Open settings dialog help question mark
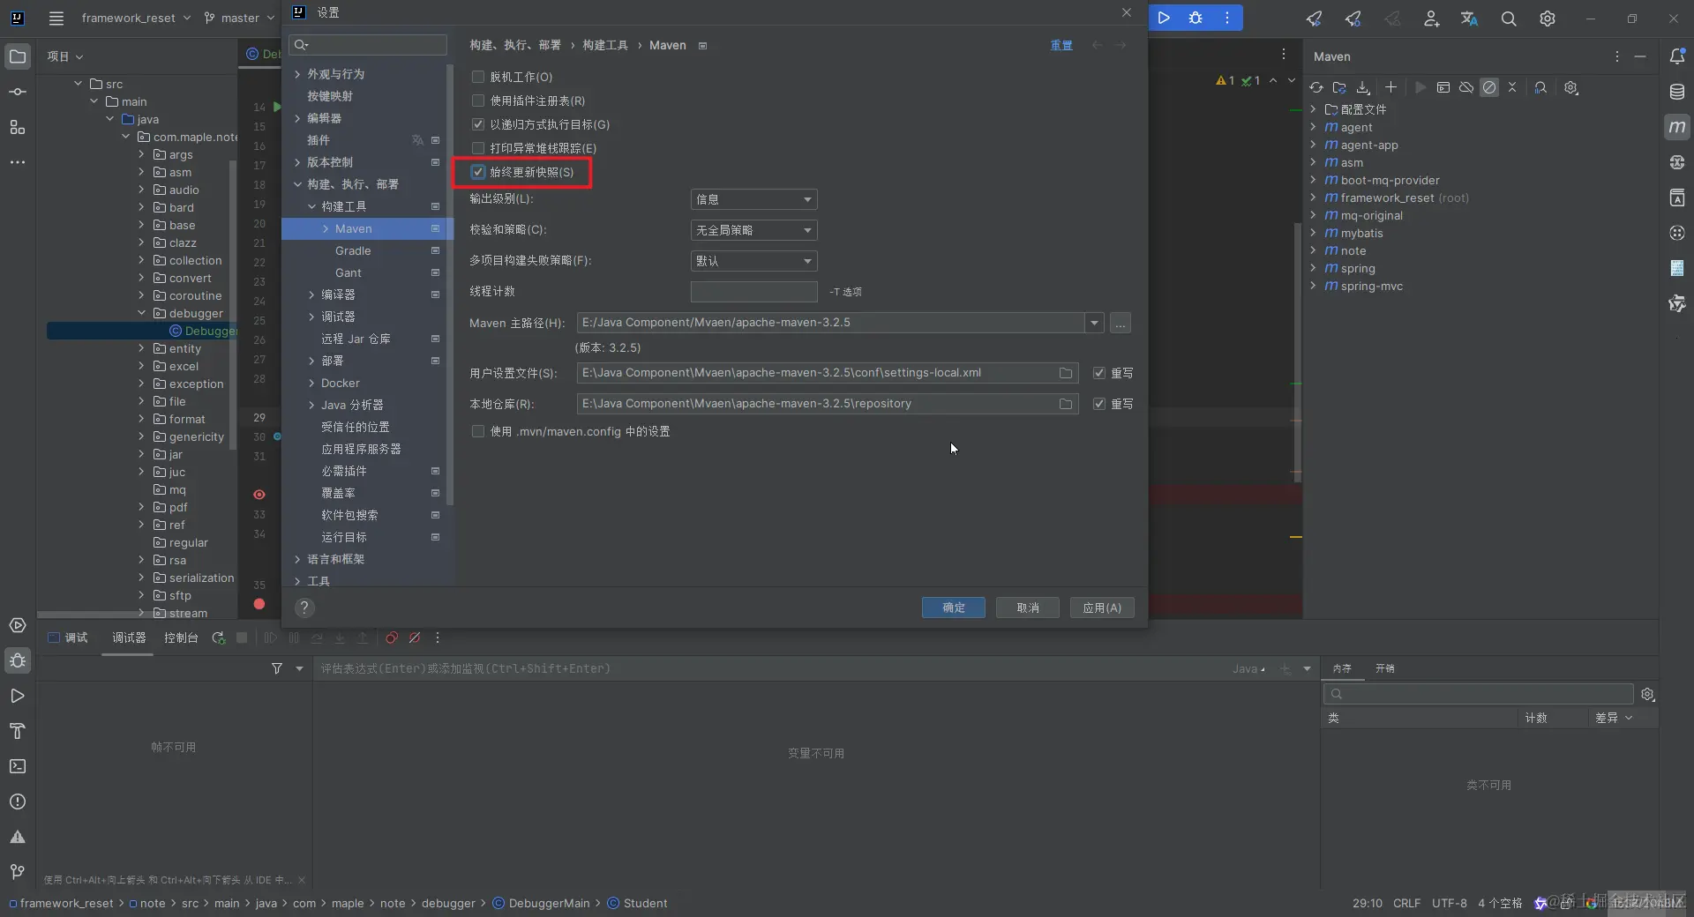 [304, 608]
